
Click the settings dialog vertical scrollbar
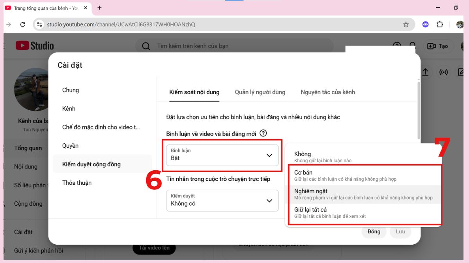[419, 109]
